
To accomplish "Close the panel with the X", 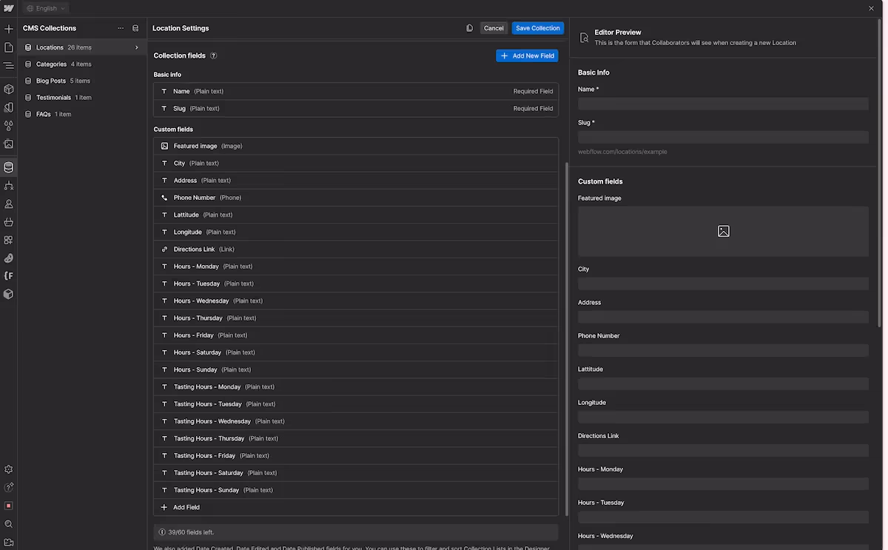I will click(871, 8).
